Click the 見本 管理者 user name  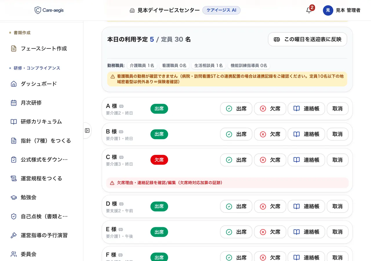pos(348,10)
